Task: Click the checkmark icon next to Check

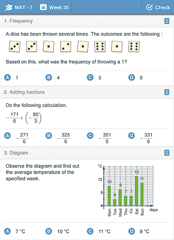Action: pos(150,7)
